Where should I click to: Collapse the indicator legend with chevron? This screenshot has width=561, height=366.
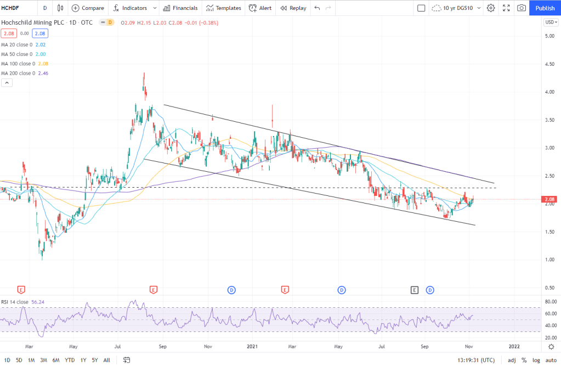click(7, 83)
